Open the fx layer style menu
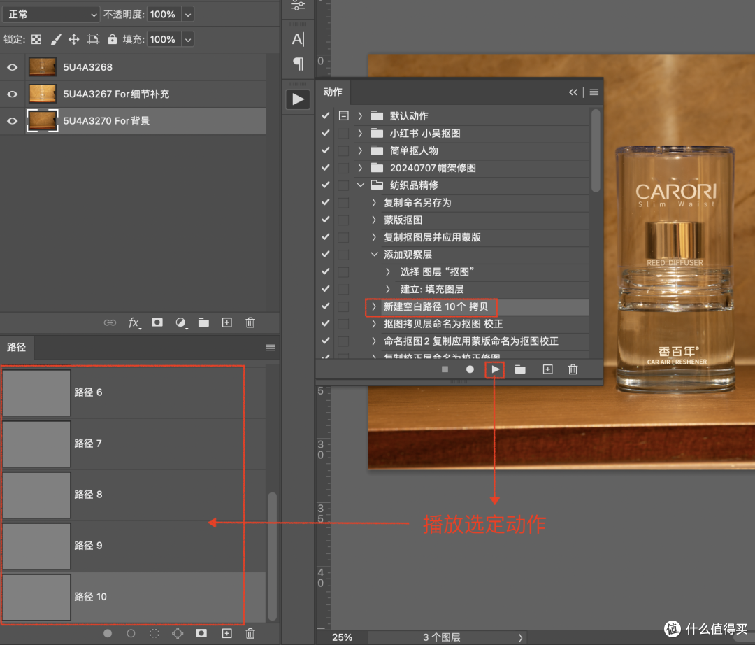 coord(134,322)
